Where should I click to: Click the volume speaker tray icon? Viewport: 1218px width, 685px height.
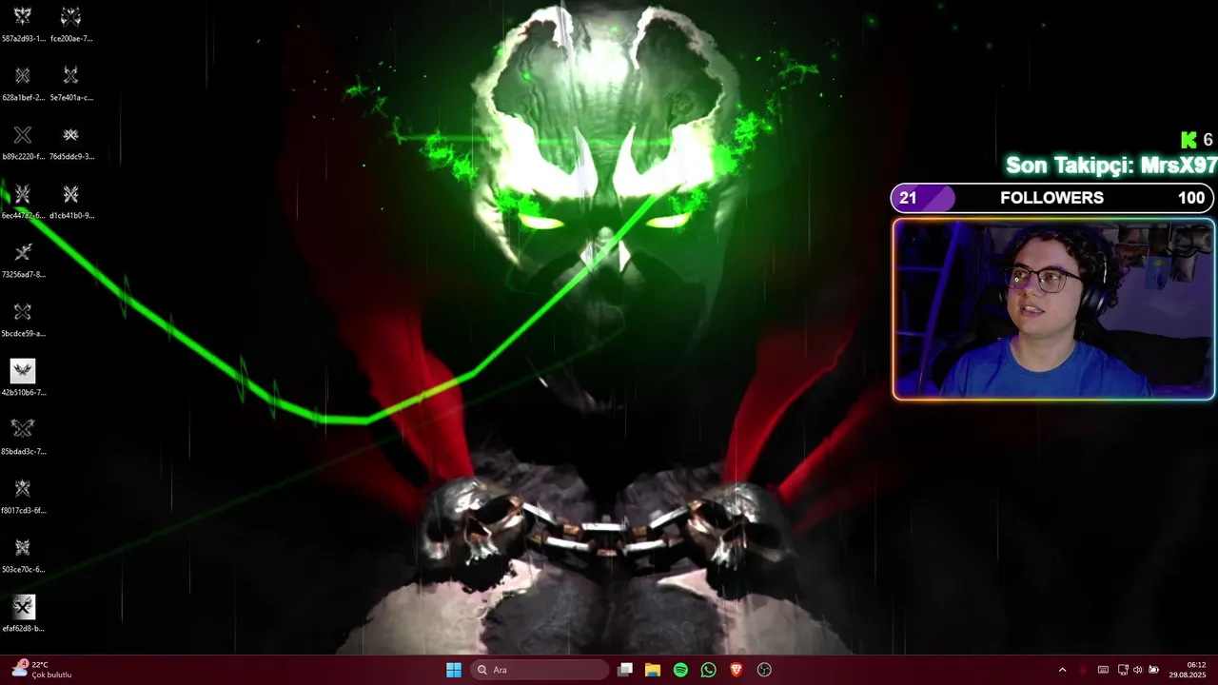[1138, 670]
